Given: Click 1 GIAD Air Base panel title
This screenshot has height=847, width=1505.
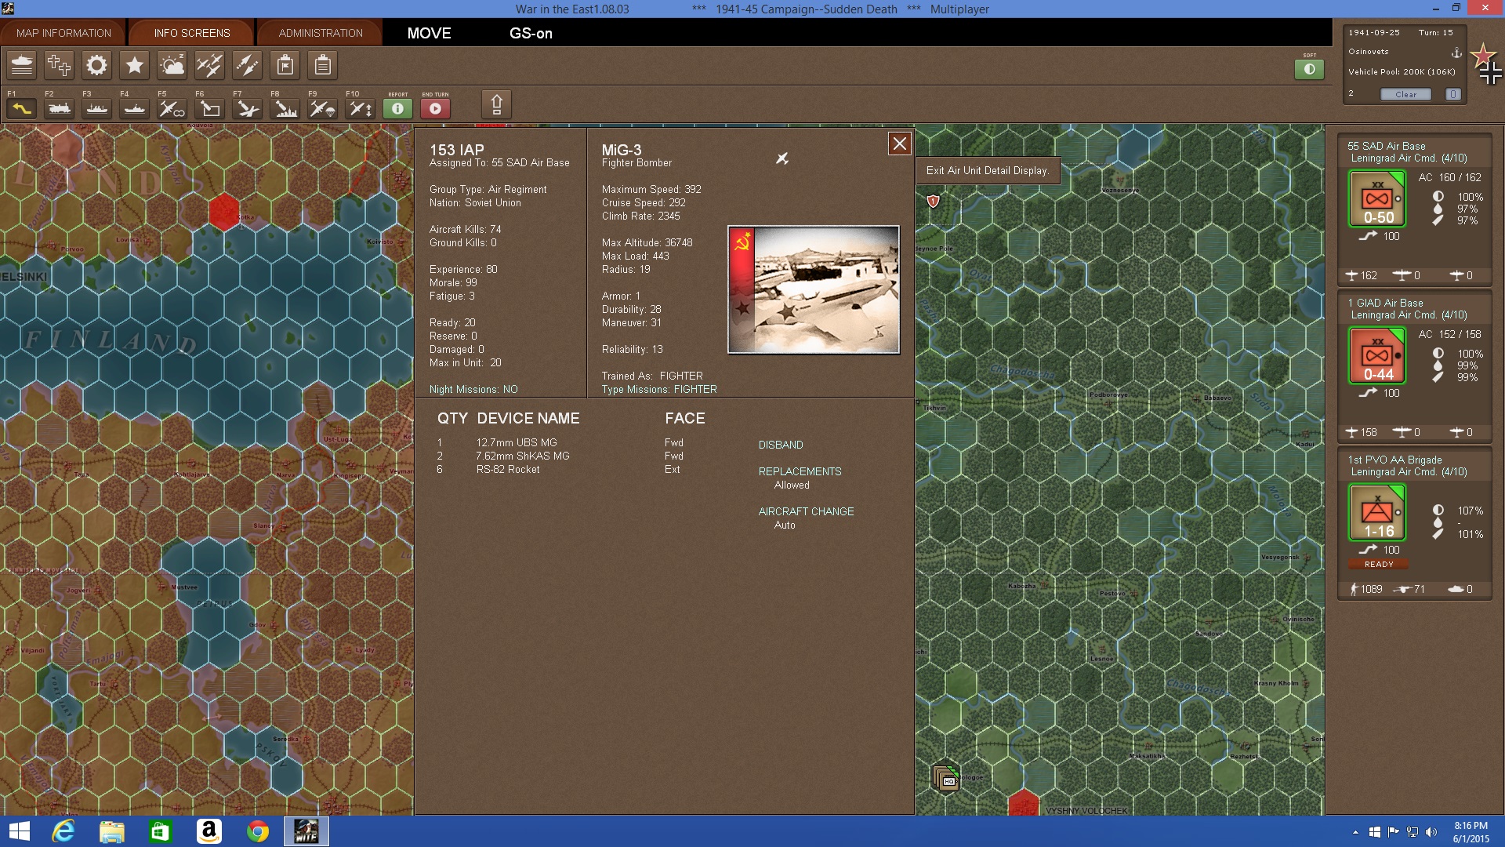Looking at the screenshot, I should (x=1385, y=303).
